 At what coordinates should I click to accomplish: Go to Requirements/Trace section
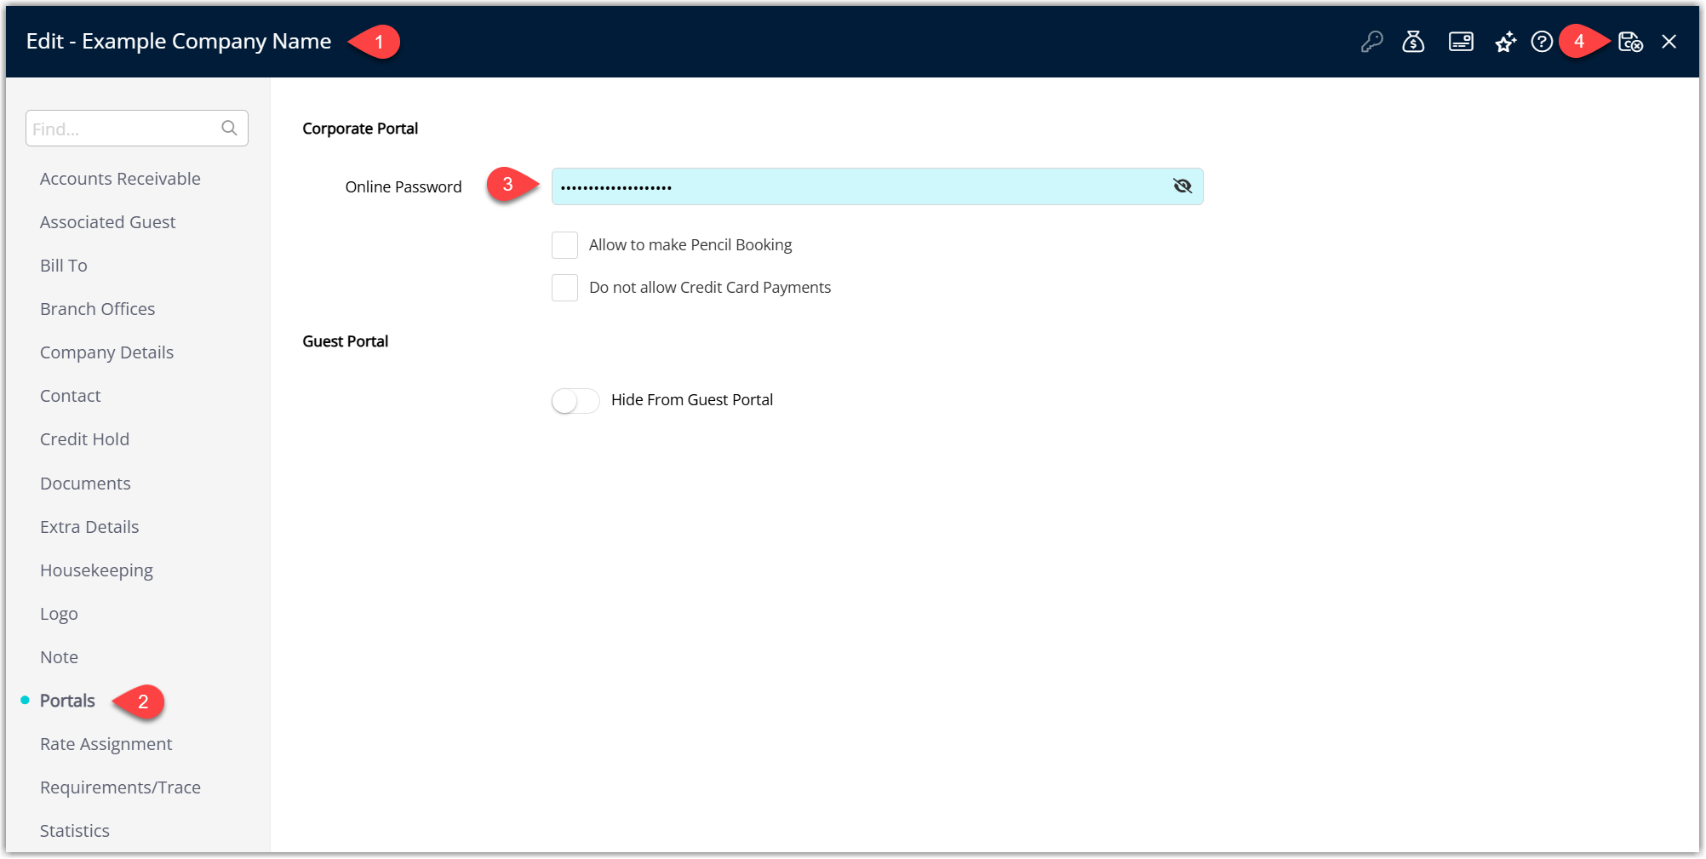coord(120,787)
